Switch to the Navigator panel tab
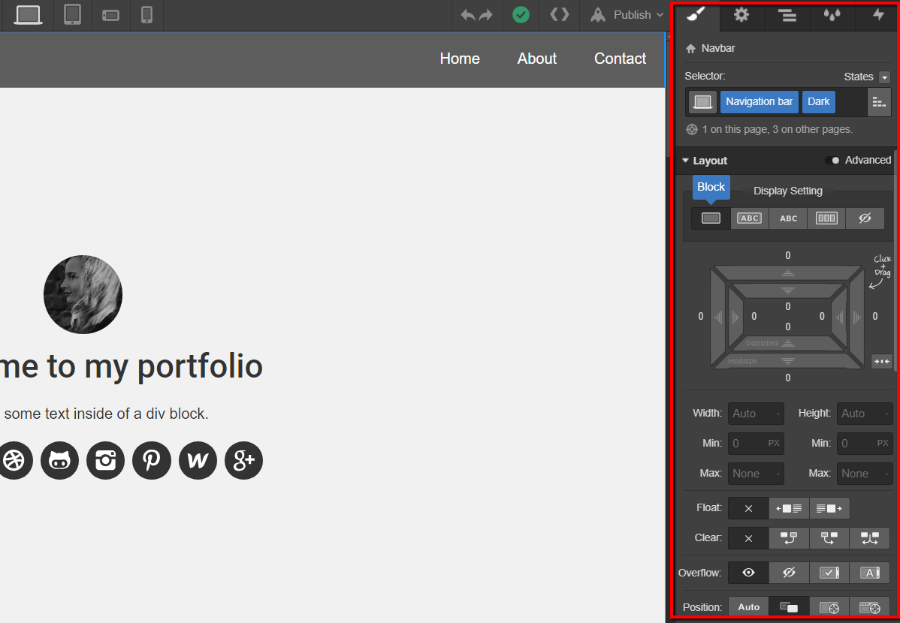 pos(787,15)
